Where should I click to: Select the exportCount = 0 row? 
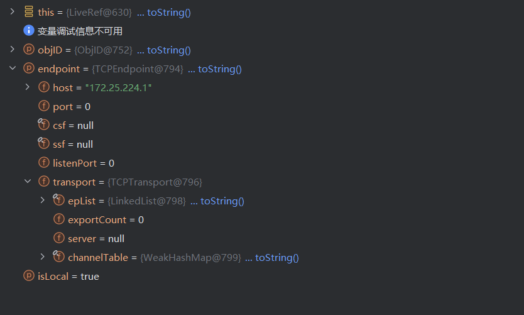pyautogui.click(x=106, y=219)
